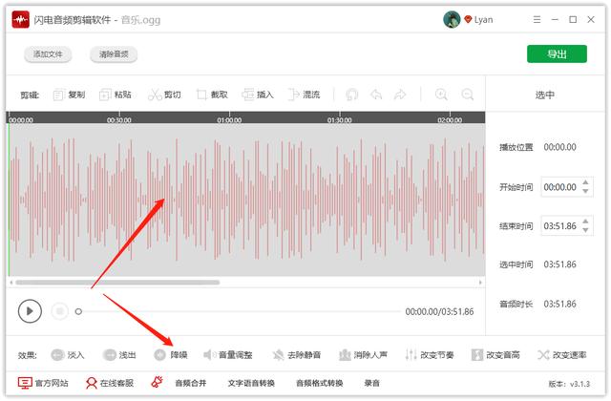Open the Official Website (官方网站) link
Viewport: 611px width, 401px height.
tap(43, 383)
